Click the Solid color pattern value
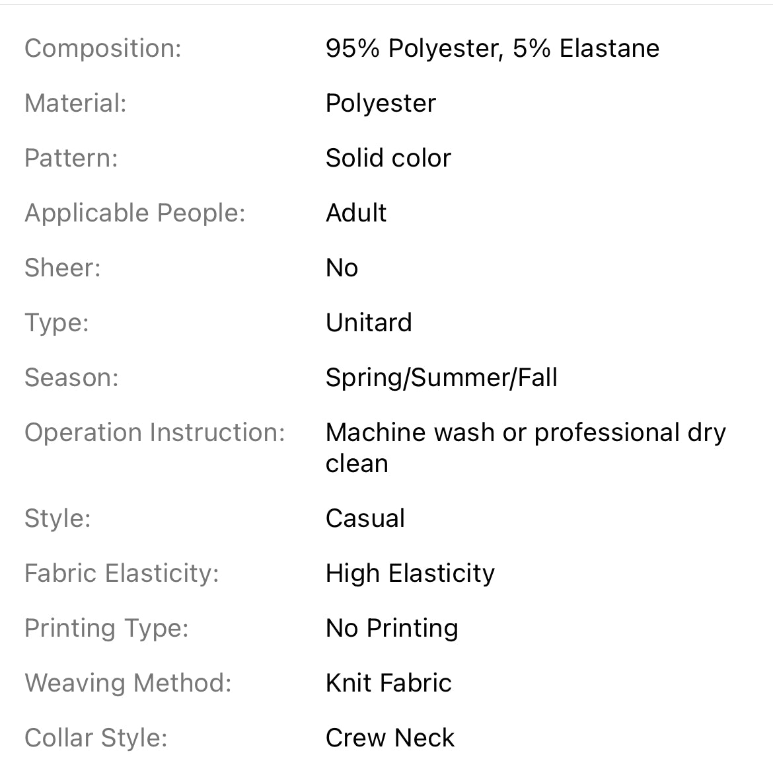The image size is (773, 763). [x=388, y=158]
